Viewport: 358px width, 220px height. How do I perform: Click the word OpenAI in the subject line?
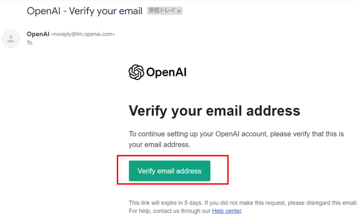pos(44,11)
